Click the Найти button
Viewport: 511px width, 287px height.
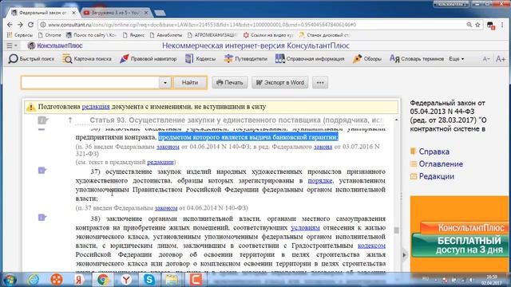pyautogui.click(x=190, y=83)
